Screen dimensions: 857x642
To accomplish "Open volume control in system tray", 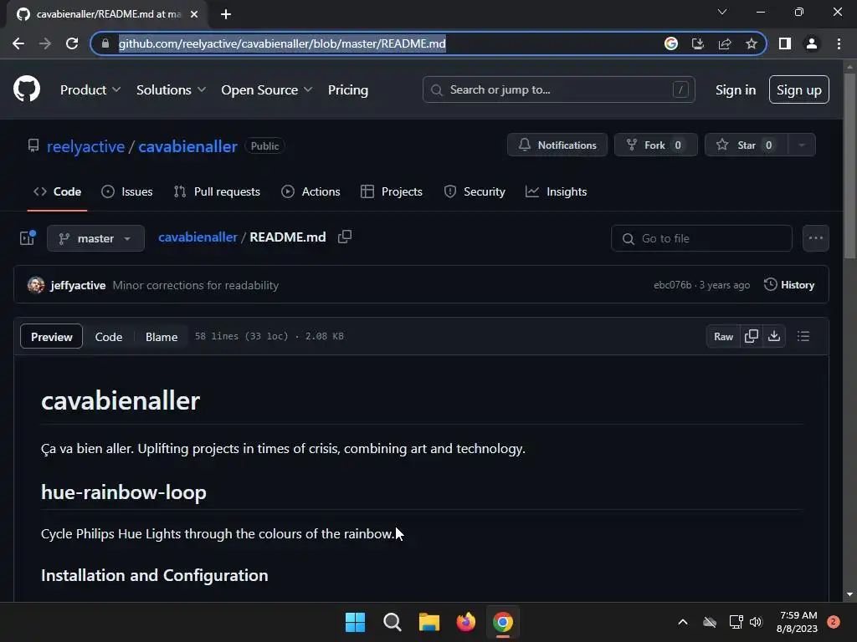I will point(756,622).
